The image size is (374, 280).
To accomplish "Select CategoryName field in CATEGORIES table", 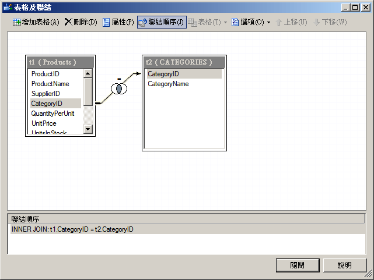I will pyautogui.click(x=168, y=84).
